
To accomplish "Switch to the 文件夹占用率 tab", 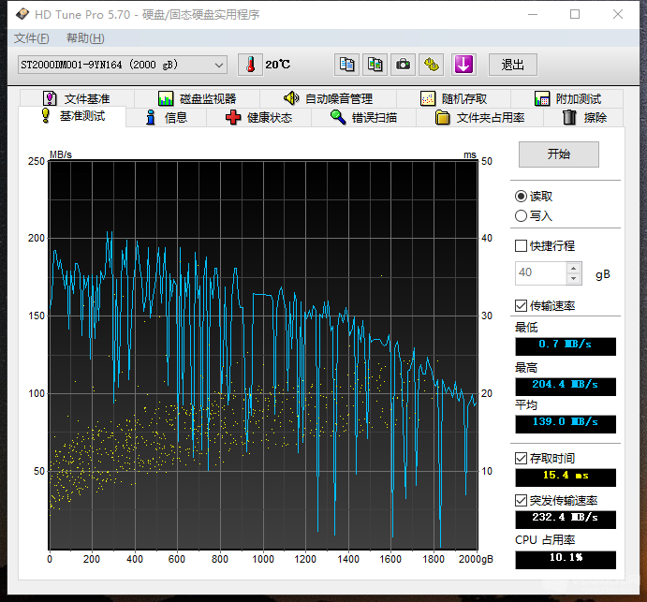I will [x=479, y=118].
